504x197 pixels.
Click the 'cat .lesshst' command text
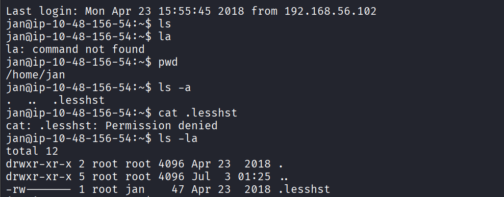click(198, 113)
